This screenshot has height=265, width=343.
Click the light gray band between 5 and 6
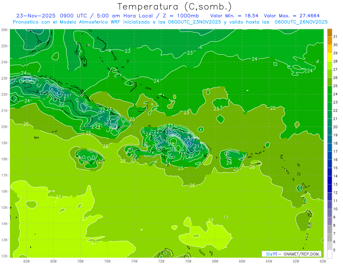click(330, 246)
